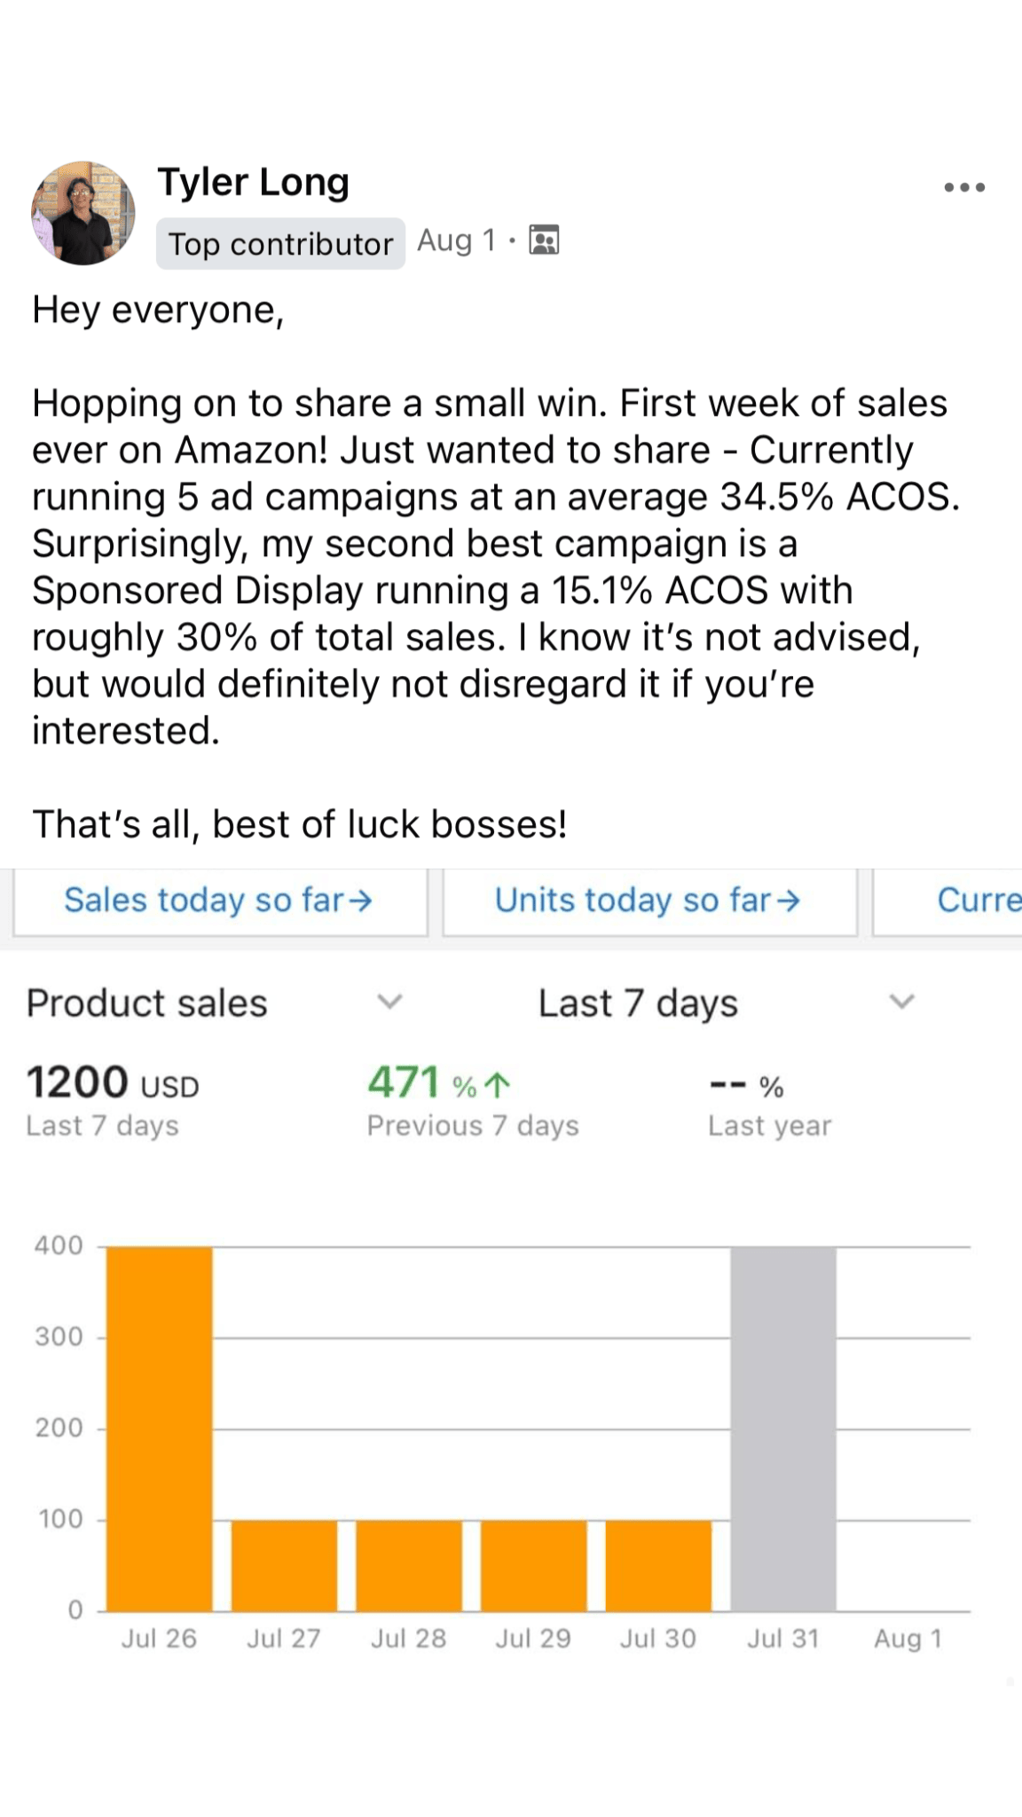Select the gray Jul 31 sales bar
This screenshot has height=1817, width=1022.
click(783, 1428)
